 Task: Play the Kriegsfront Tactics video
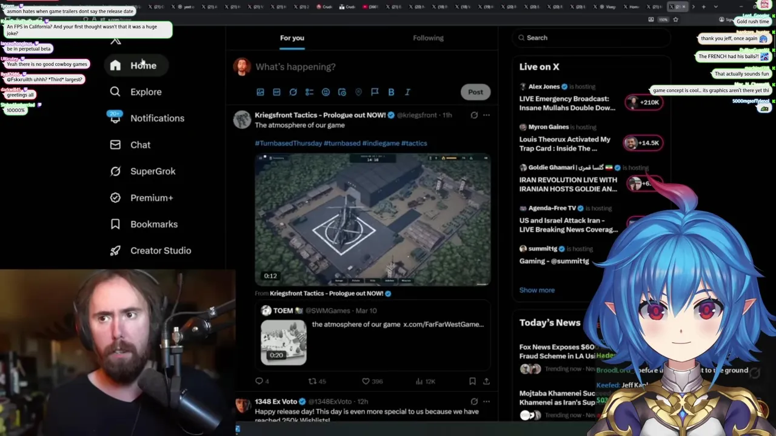coord(372,219)
